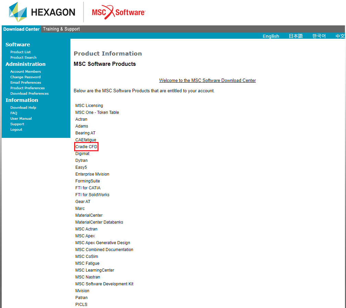Viewport: 346px width, 308px height.
Task: Open MSC Apex Generative Design product
Action: [x=103, y=243]
